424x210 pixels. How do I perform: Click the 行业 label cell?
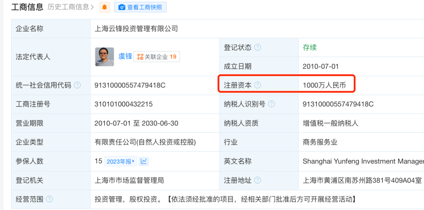259,142
